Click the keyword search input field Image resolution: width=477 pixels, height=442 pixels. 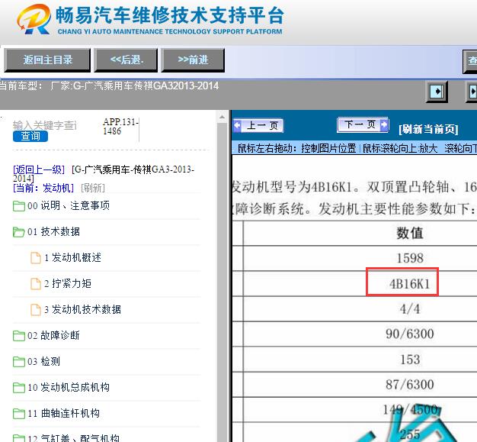coord(45,125)
